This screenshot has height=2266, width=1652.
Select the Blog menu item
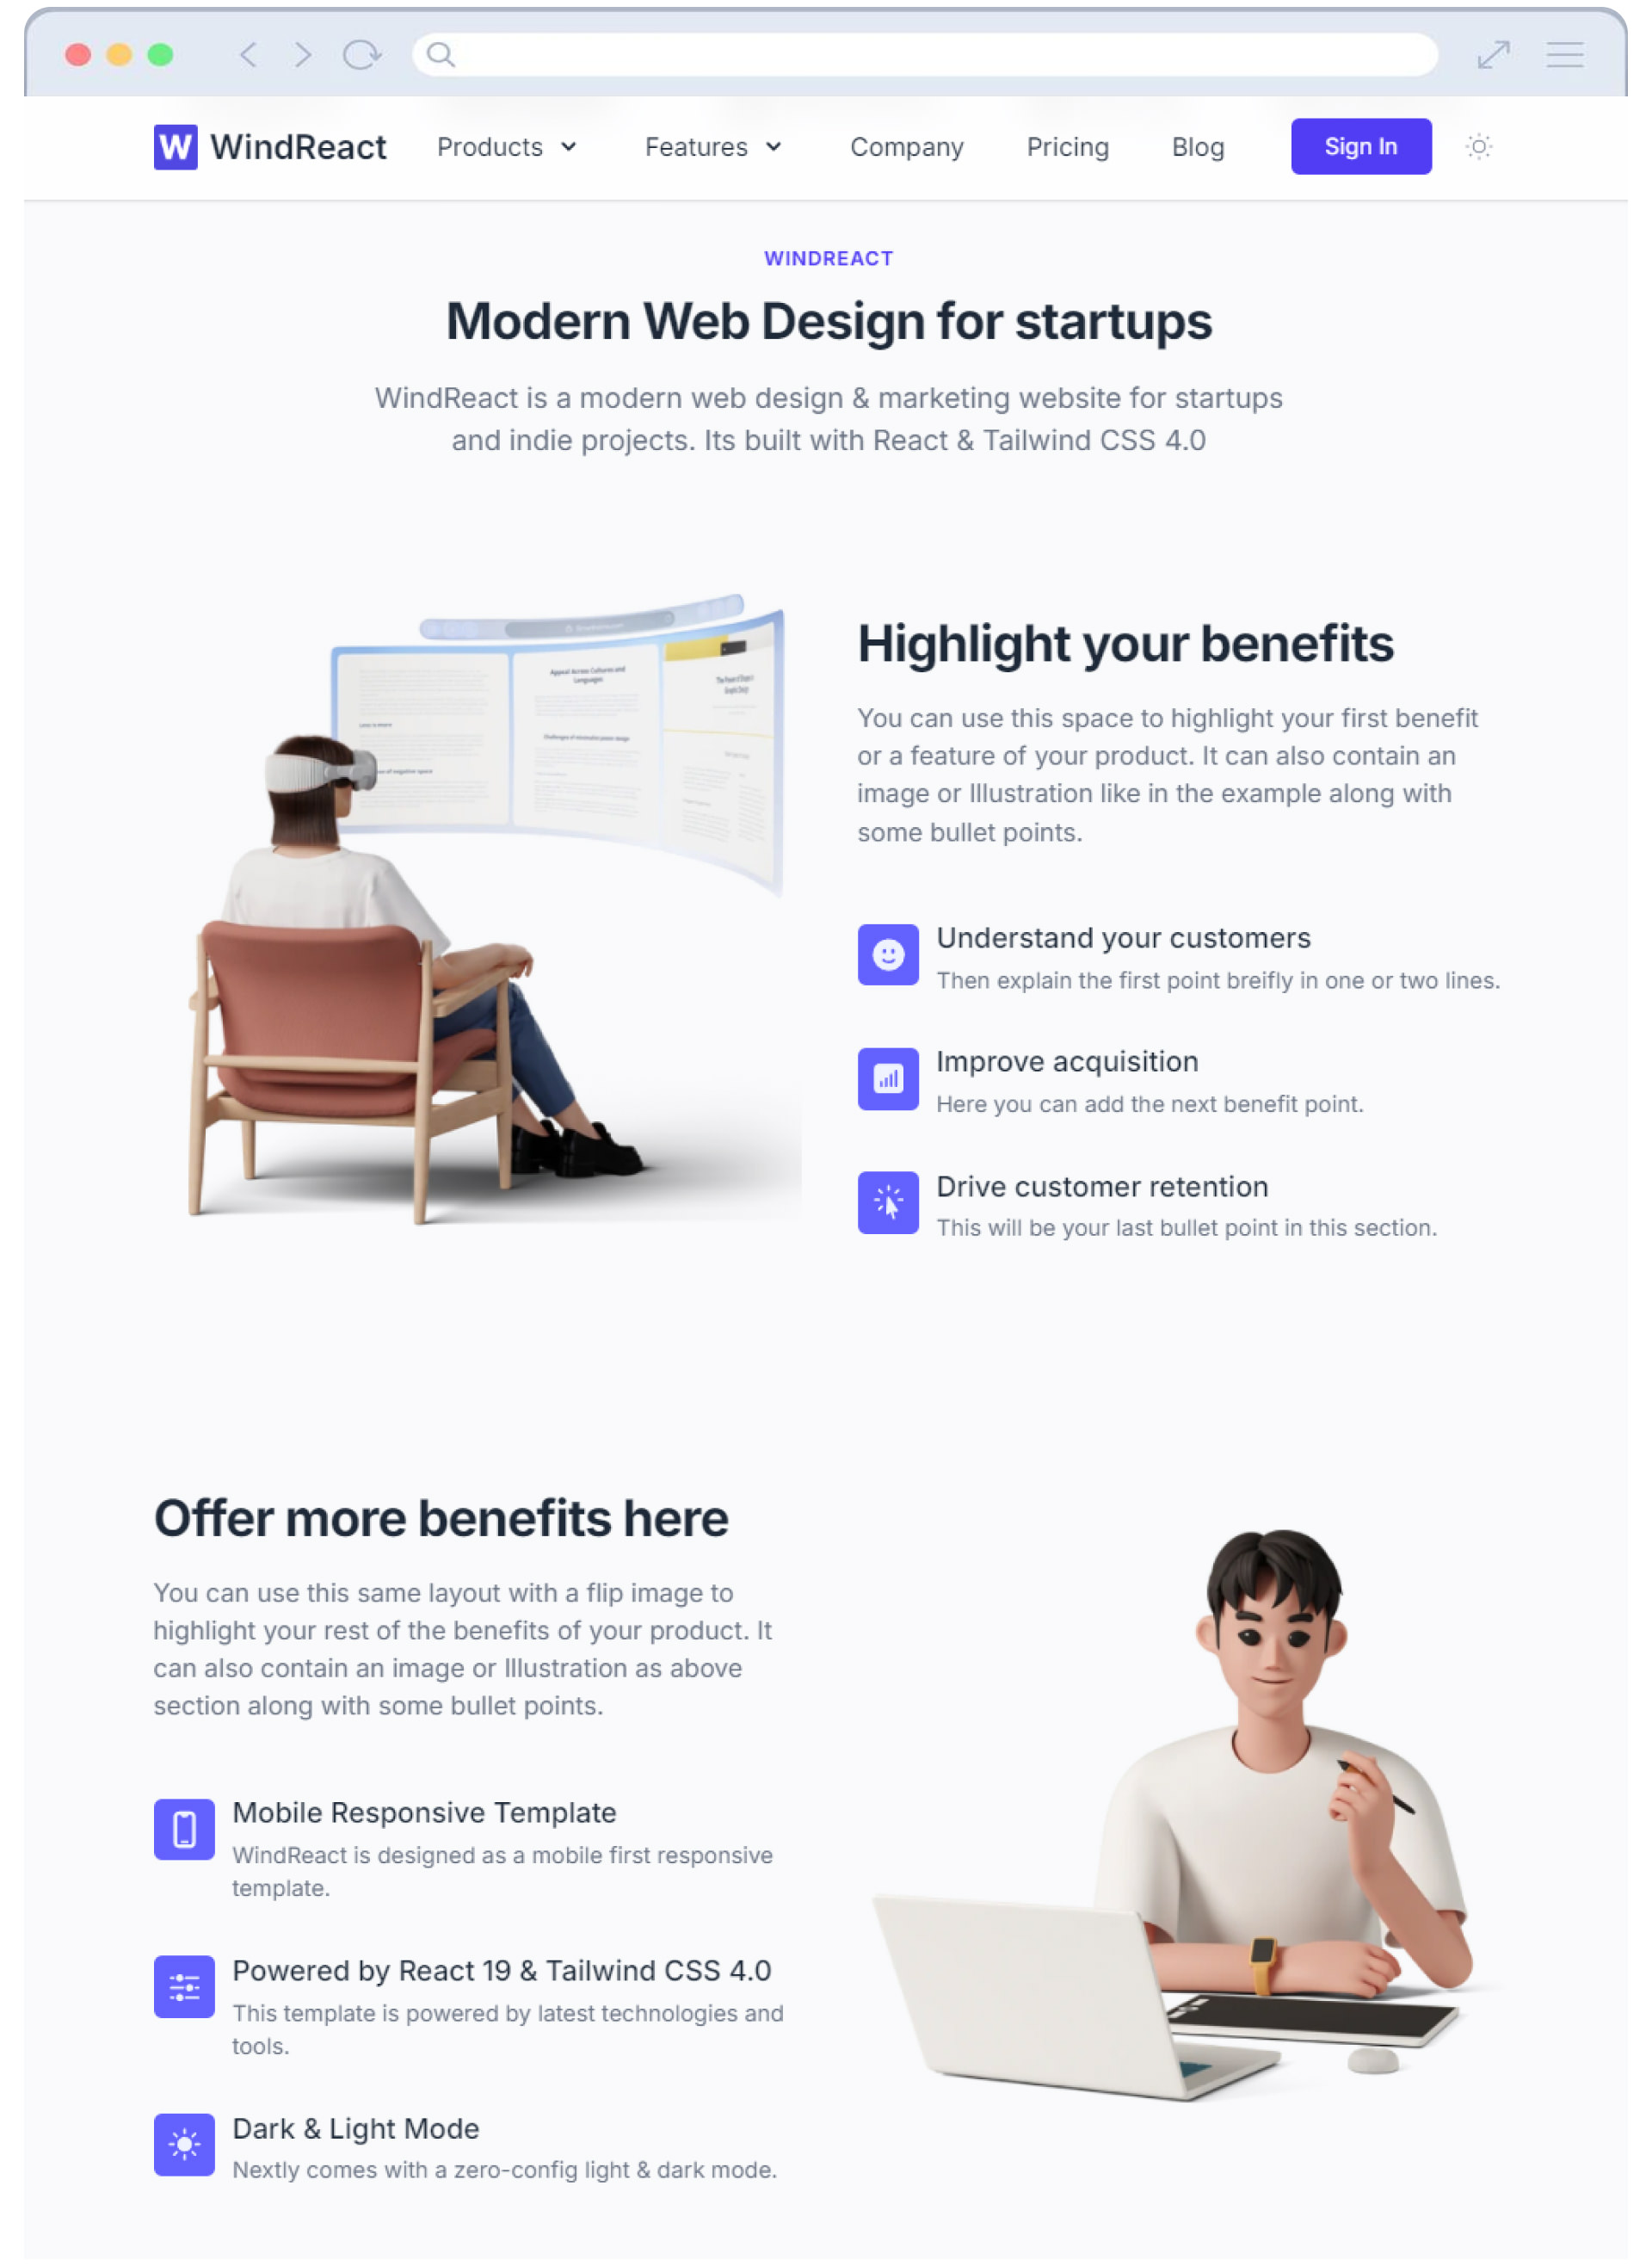coord(1198,146)
